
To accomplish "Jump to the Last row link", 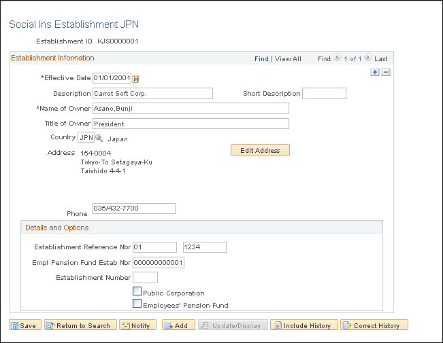I will [x=380, y=59].
